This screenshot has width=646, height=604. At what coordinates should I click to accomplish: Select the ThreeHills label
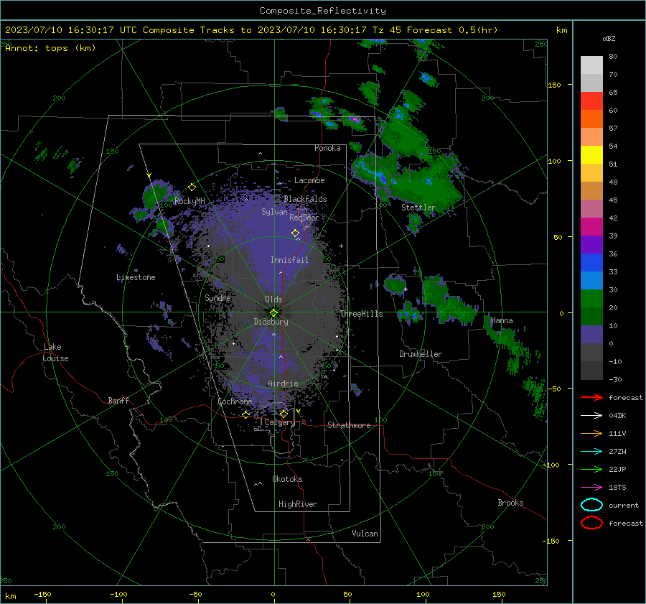pyautogui.click(x=361, y=314)
